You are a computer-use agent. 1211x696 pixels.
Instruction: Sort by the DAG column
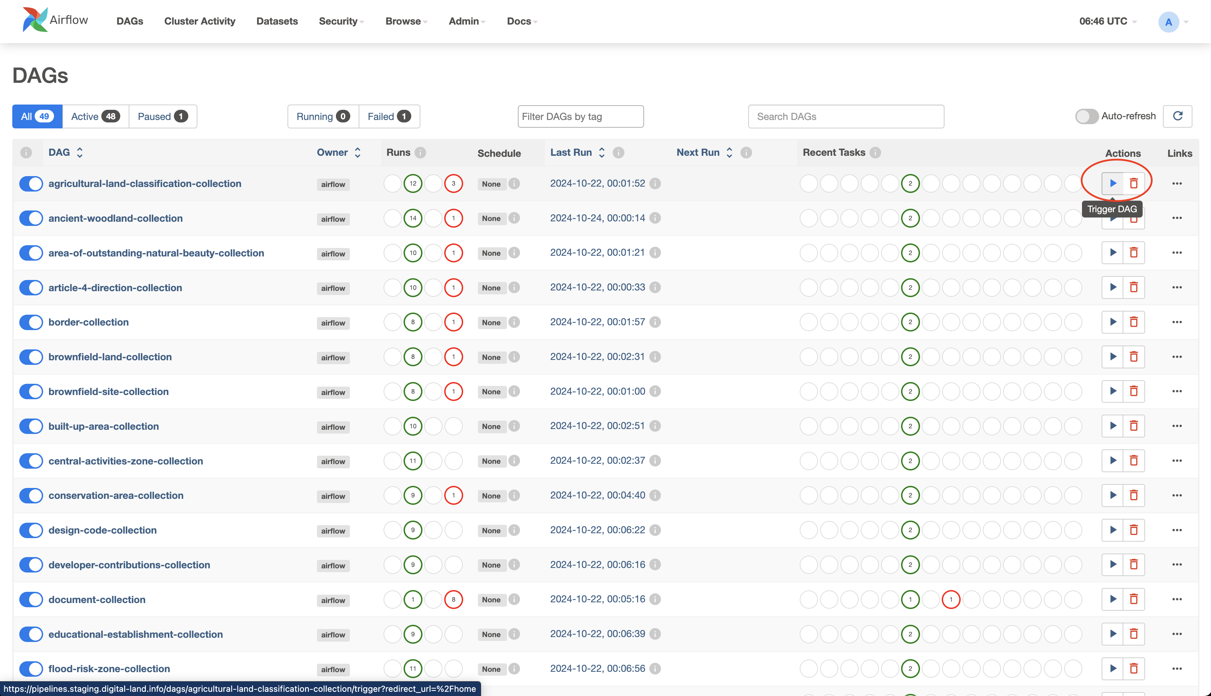tap(66, 153)
